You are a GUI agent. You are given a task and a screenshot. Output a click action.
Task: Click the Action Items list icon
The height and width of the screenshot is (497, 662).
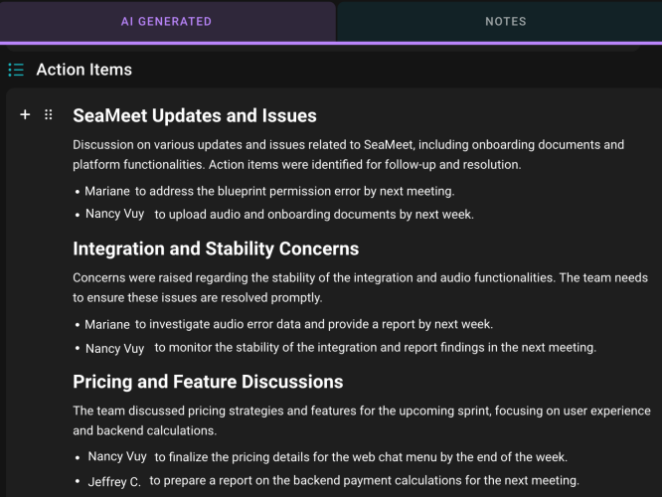[x=16, y=70]
